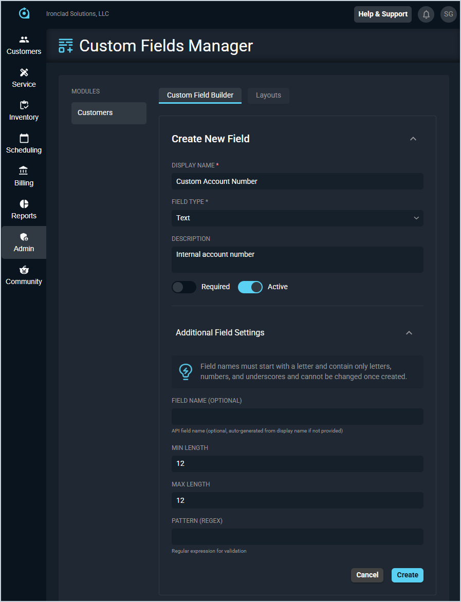The height and width of the screenshot is (602, 461).
Task: Click the Create button
Action: (407, 575)
